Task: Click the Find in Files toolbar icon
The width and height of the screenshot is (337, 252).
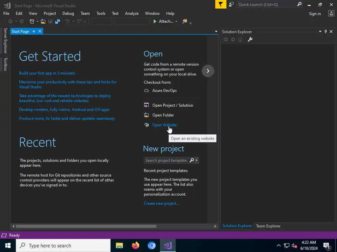Action: (184, 21)
